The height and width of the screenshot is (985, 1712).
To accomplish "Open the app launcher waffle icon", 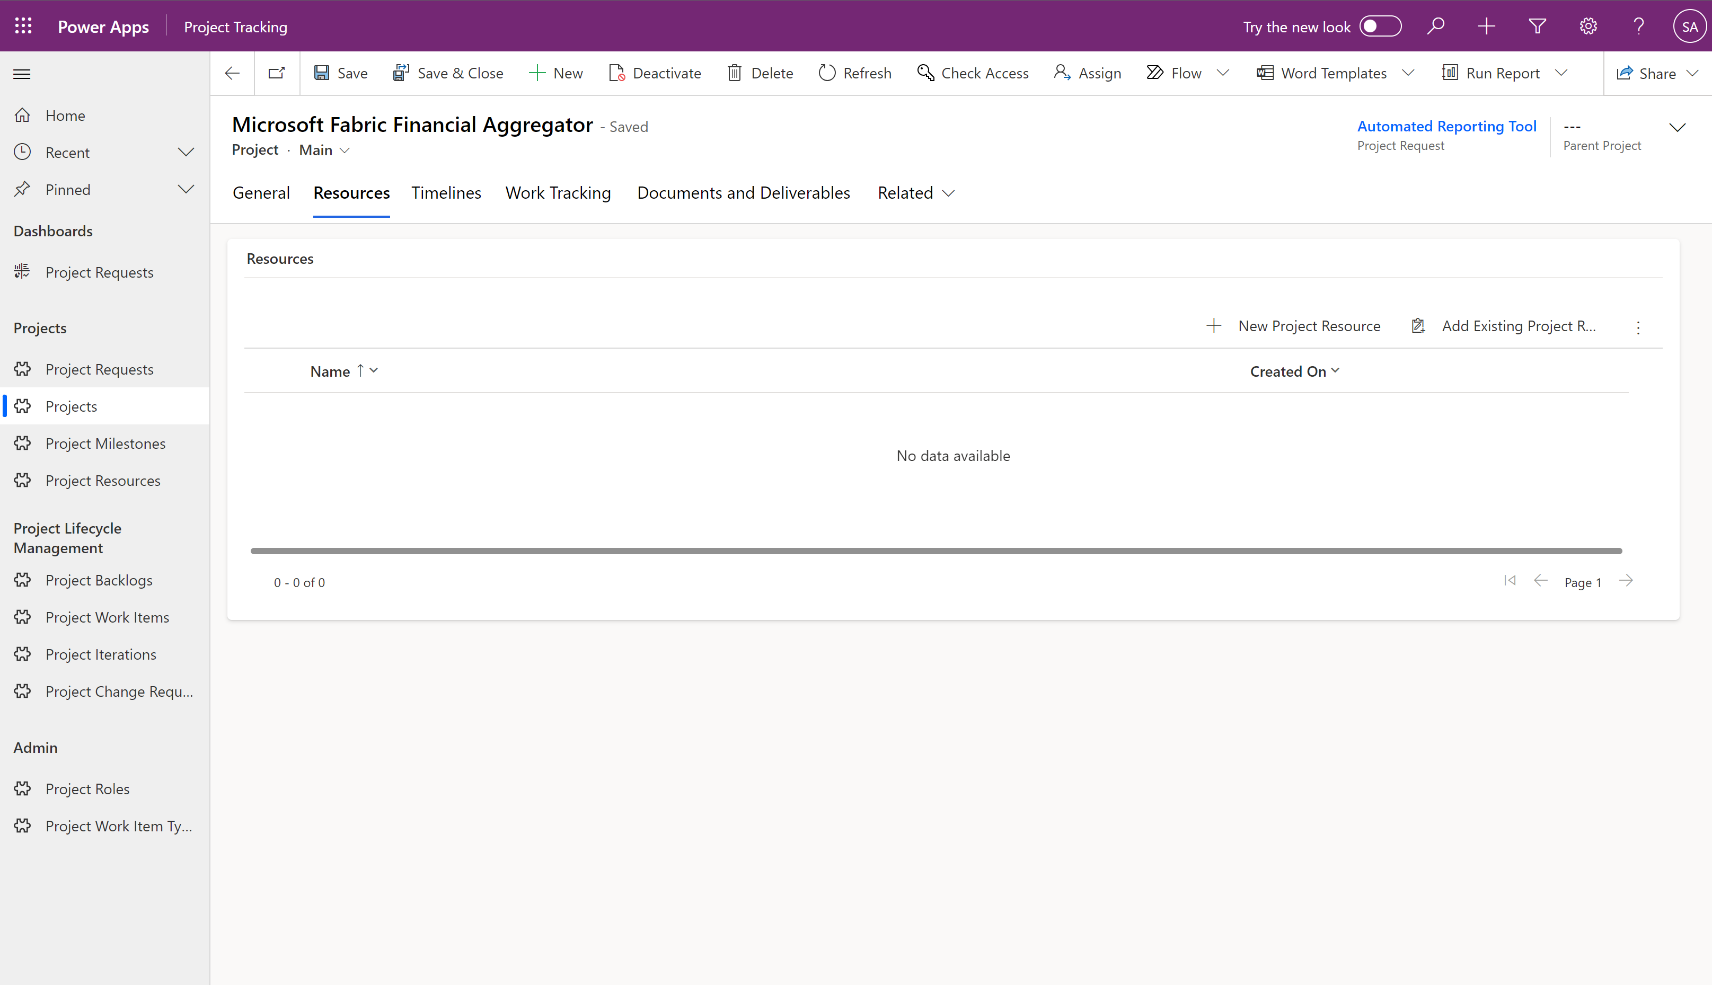I will 23,26.
